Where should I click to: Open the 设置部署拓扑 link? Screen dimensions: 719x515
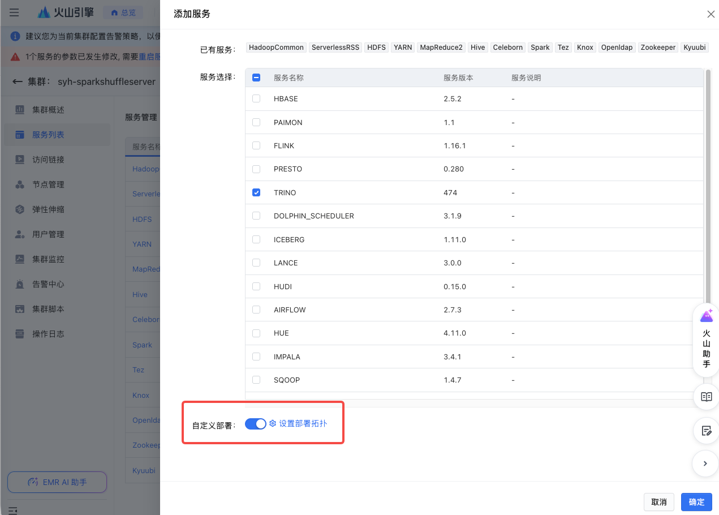pyautogui.click(x=298, y=423)
